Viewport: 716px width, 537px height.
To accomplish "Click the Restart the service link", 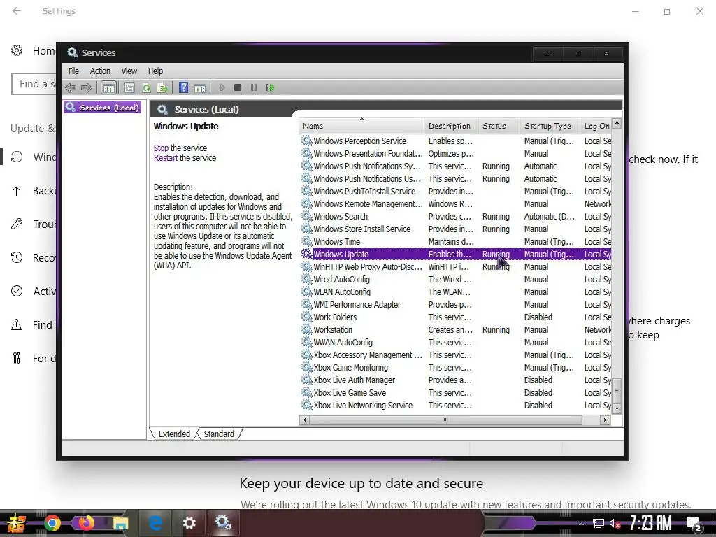I will 165,158.
